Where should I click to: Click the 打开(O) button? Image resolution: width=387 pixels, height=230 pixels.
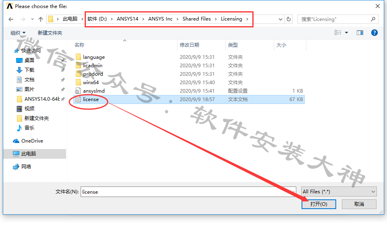[x=318, y=204]
